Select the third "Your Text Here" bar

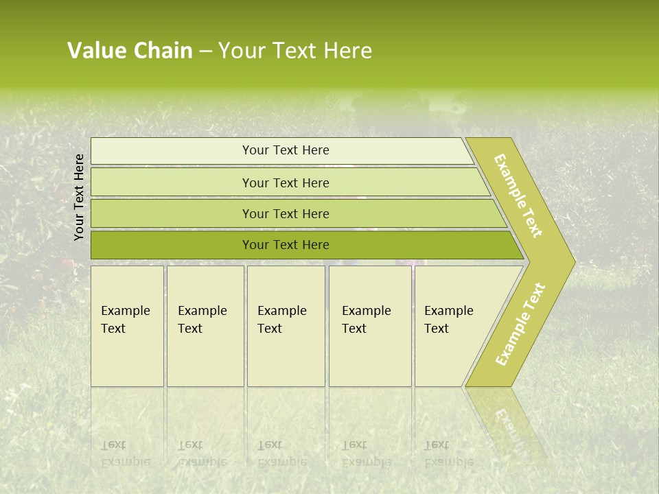(286, 213)
